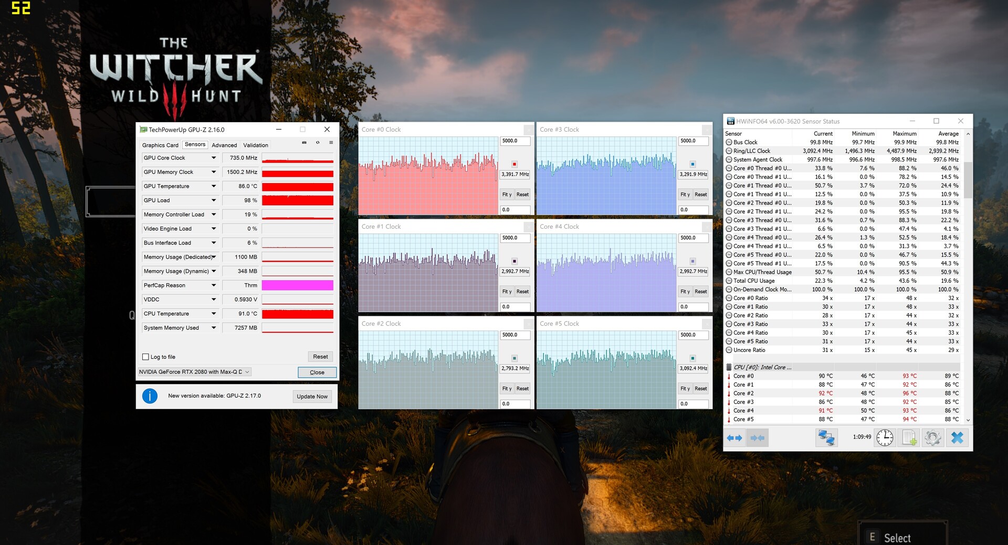Click Reset in Core #1 Clock graph

pos(522,292)
